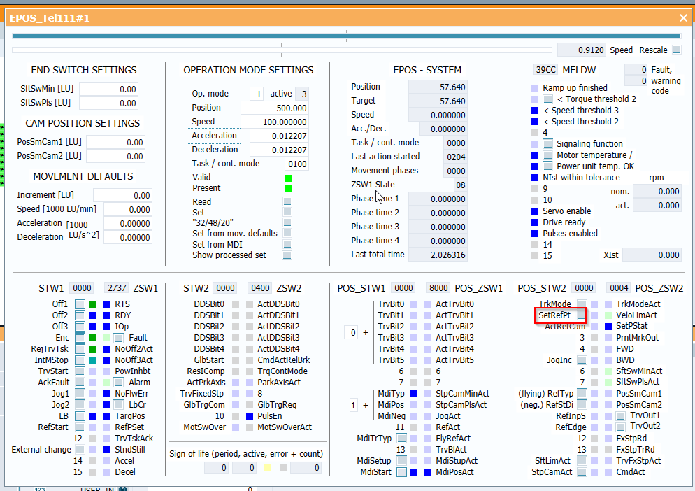Enable the MdiSetup checkbox
This screenshot has width=695, height=491.
tap(401, 461)
